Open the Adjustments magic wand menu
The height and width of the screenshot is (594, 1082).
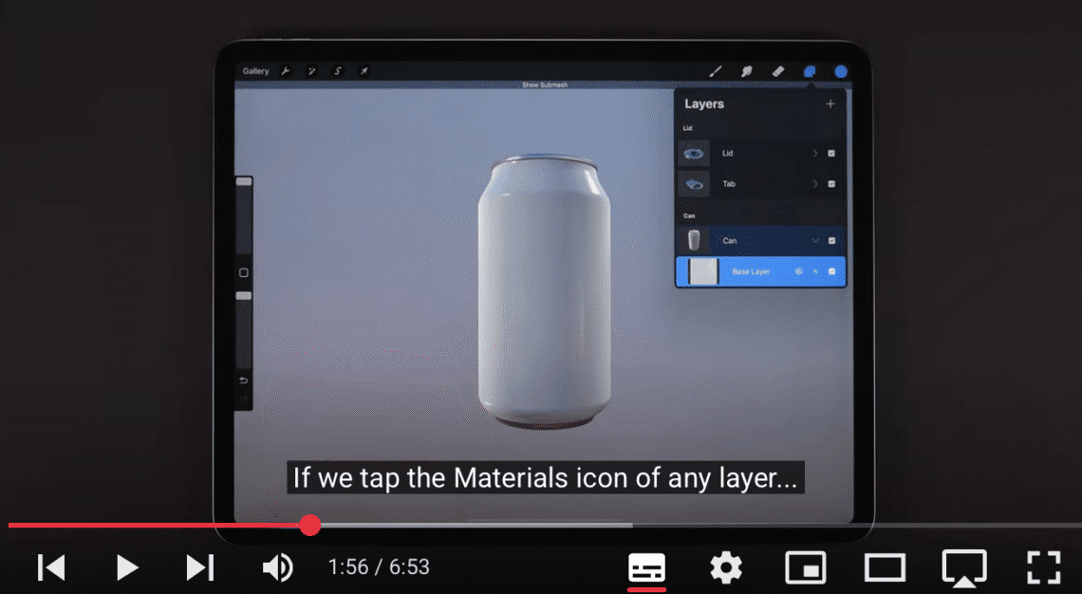pyautogui.click(x=312, y=71)
